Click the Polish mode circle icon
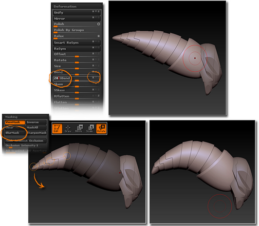The height and width of the screenshot is (226, 259). [98, 24]
